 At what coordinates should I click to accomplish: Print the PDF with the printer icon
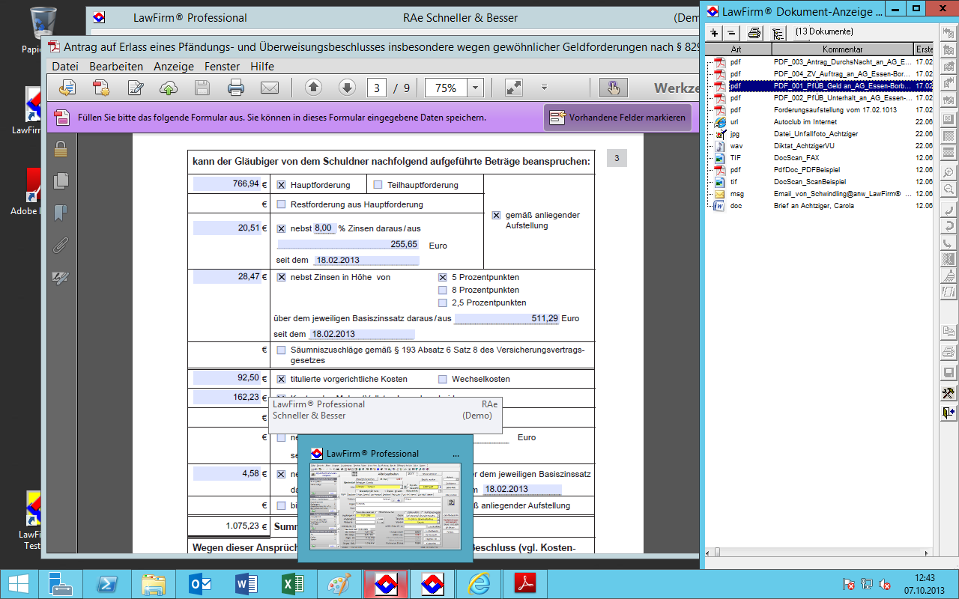click(x=236, y=88)
